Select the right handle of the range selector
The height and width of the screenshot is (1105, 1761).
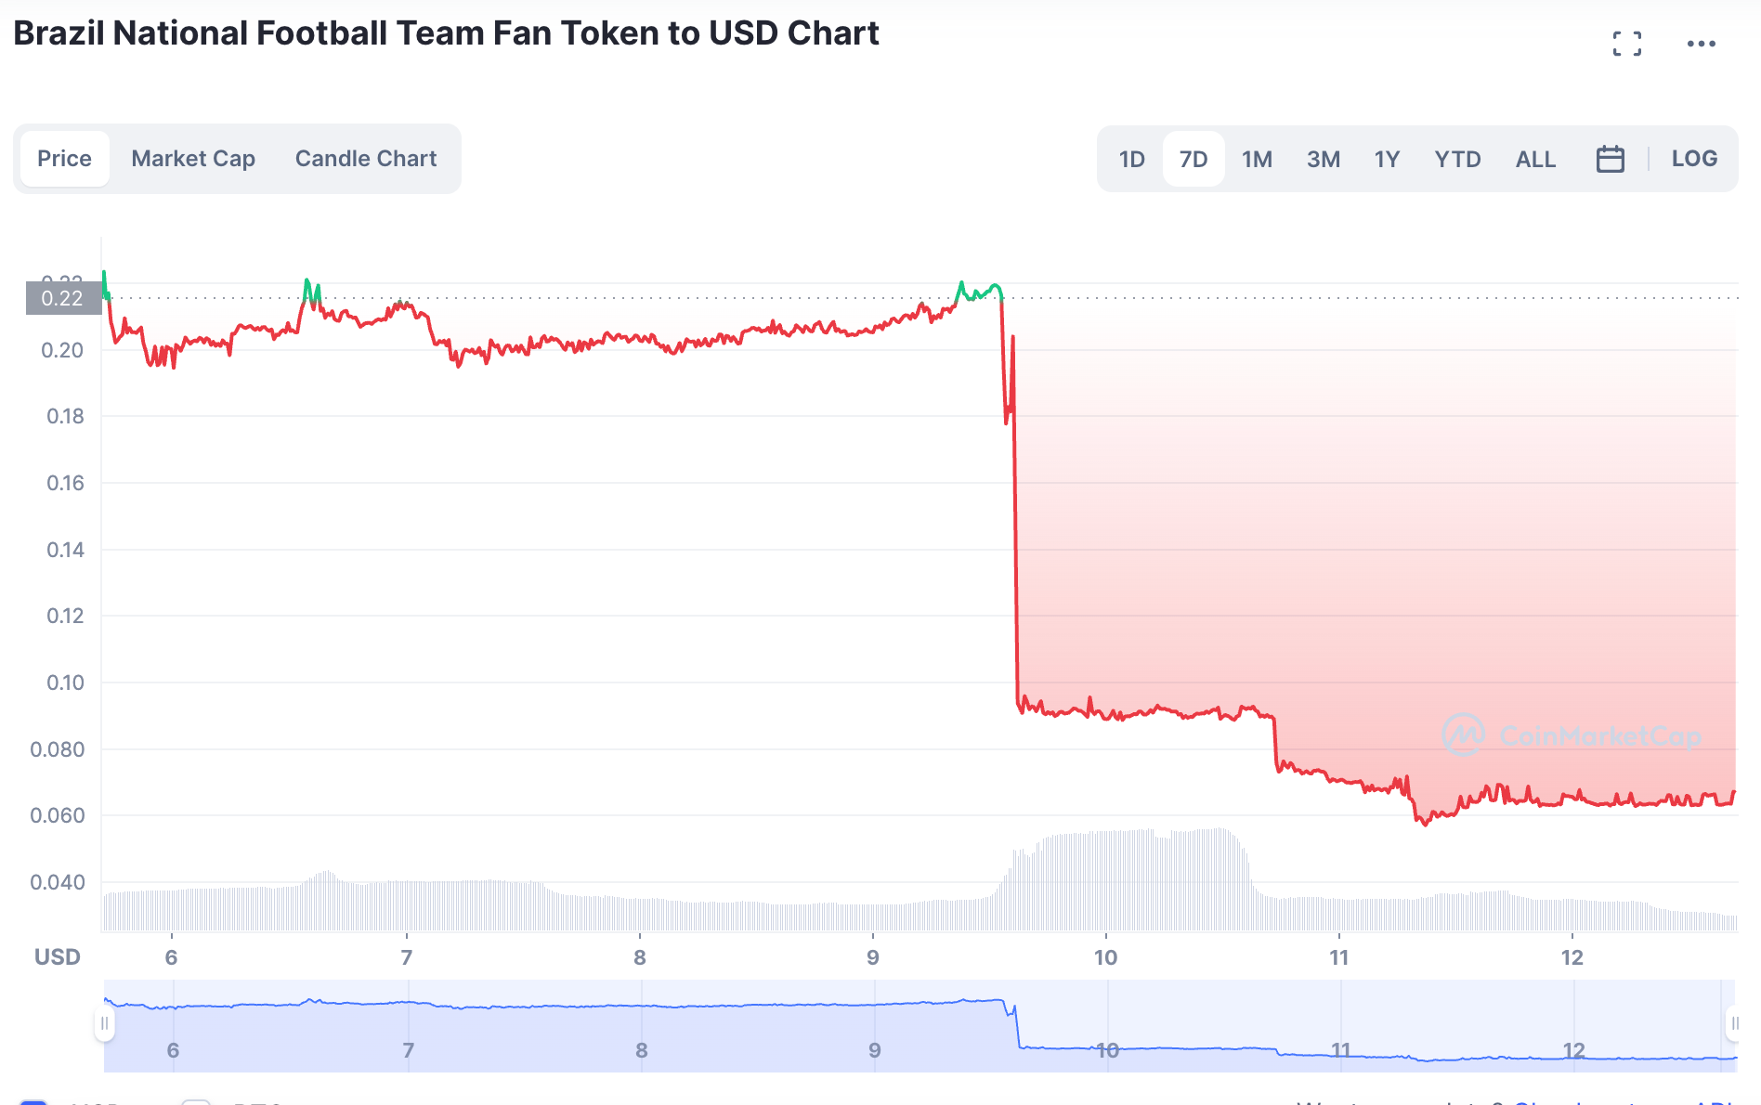coord(1734,1021)
